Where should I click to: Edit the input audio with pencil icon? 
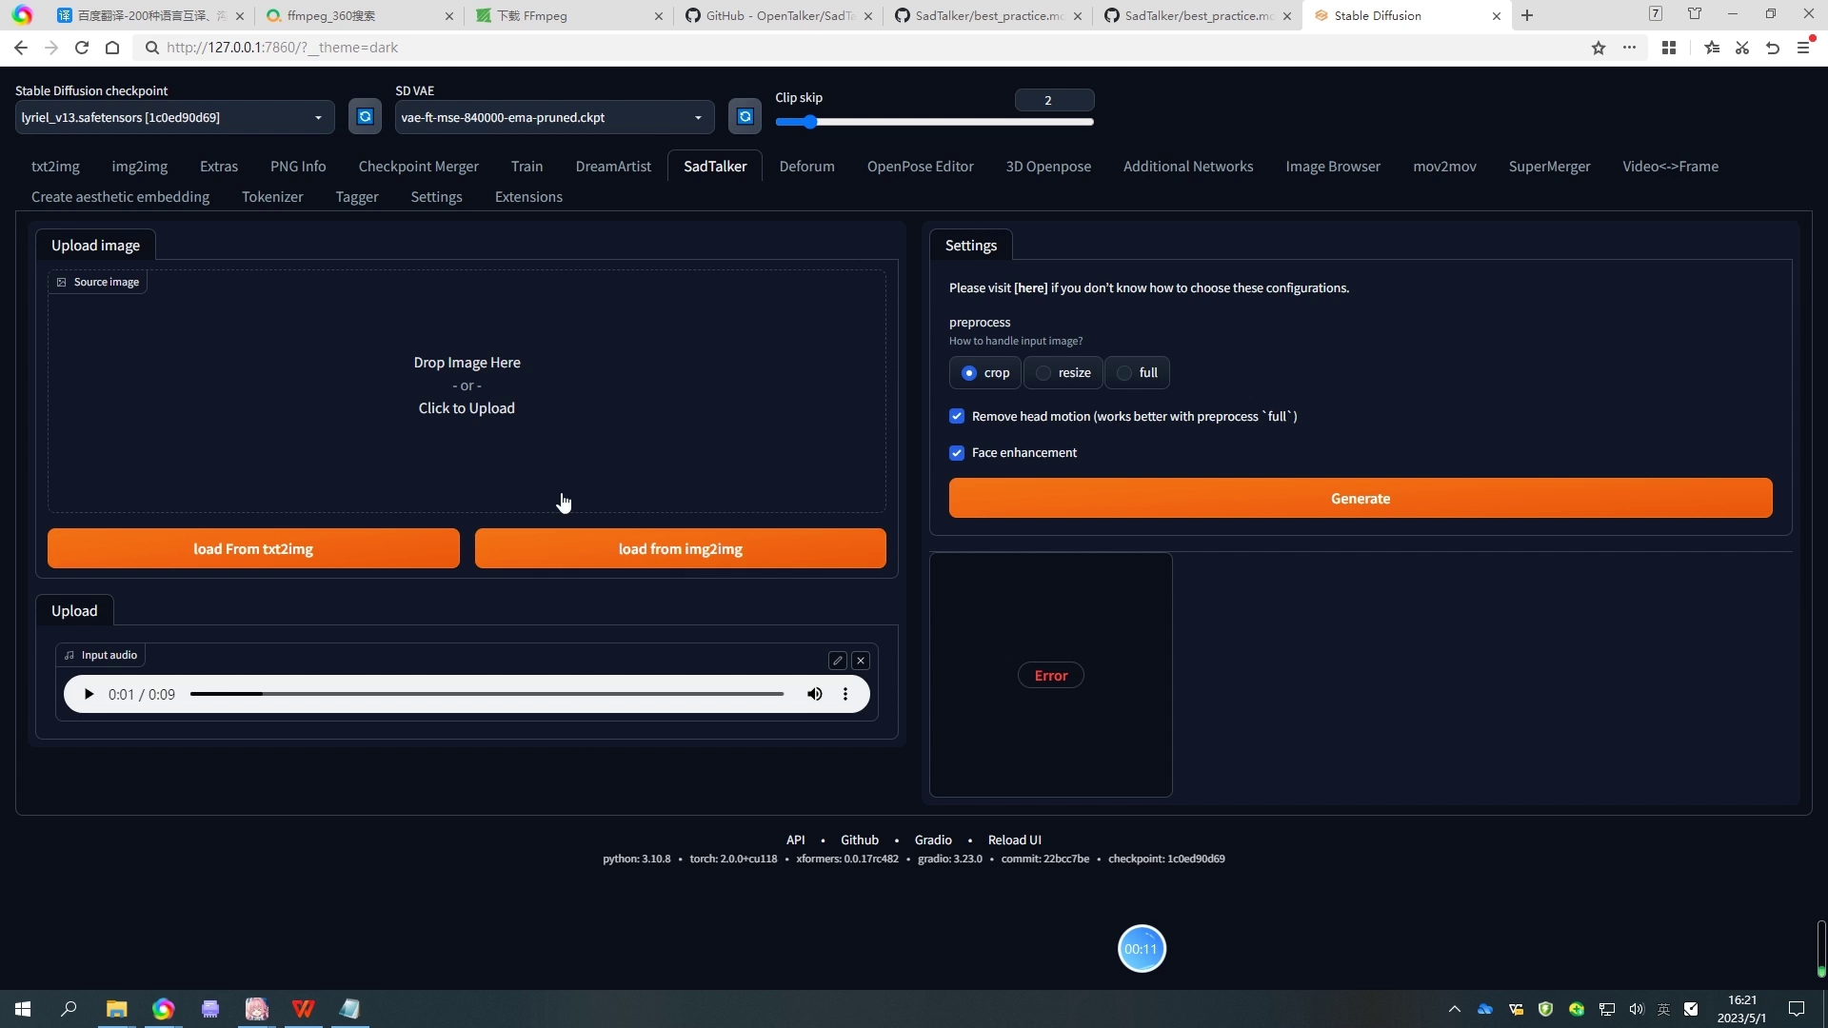point(838,661)
